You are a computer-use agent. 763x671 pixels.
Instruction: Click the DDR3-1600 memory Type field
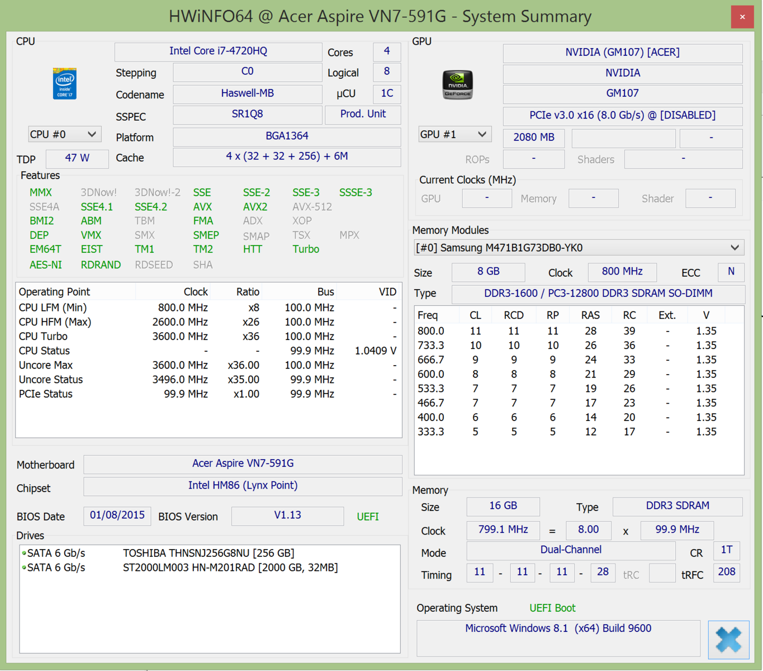(x=598, y=294)
